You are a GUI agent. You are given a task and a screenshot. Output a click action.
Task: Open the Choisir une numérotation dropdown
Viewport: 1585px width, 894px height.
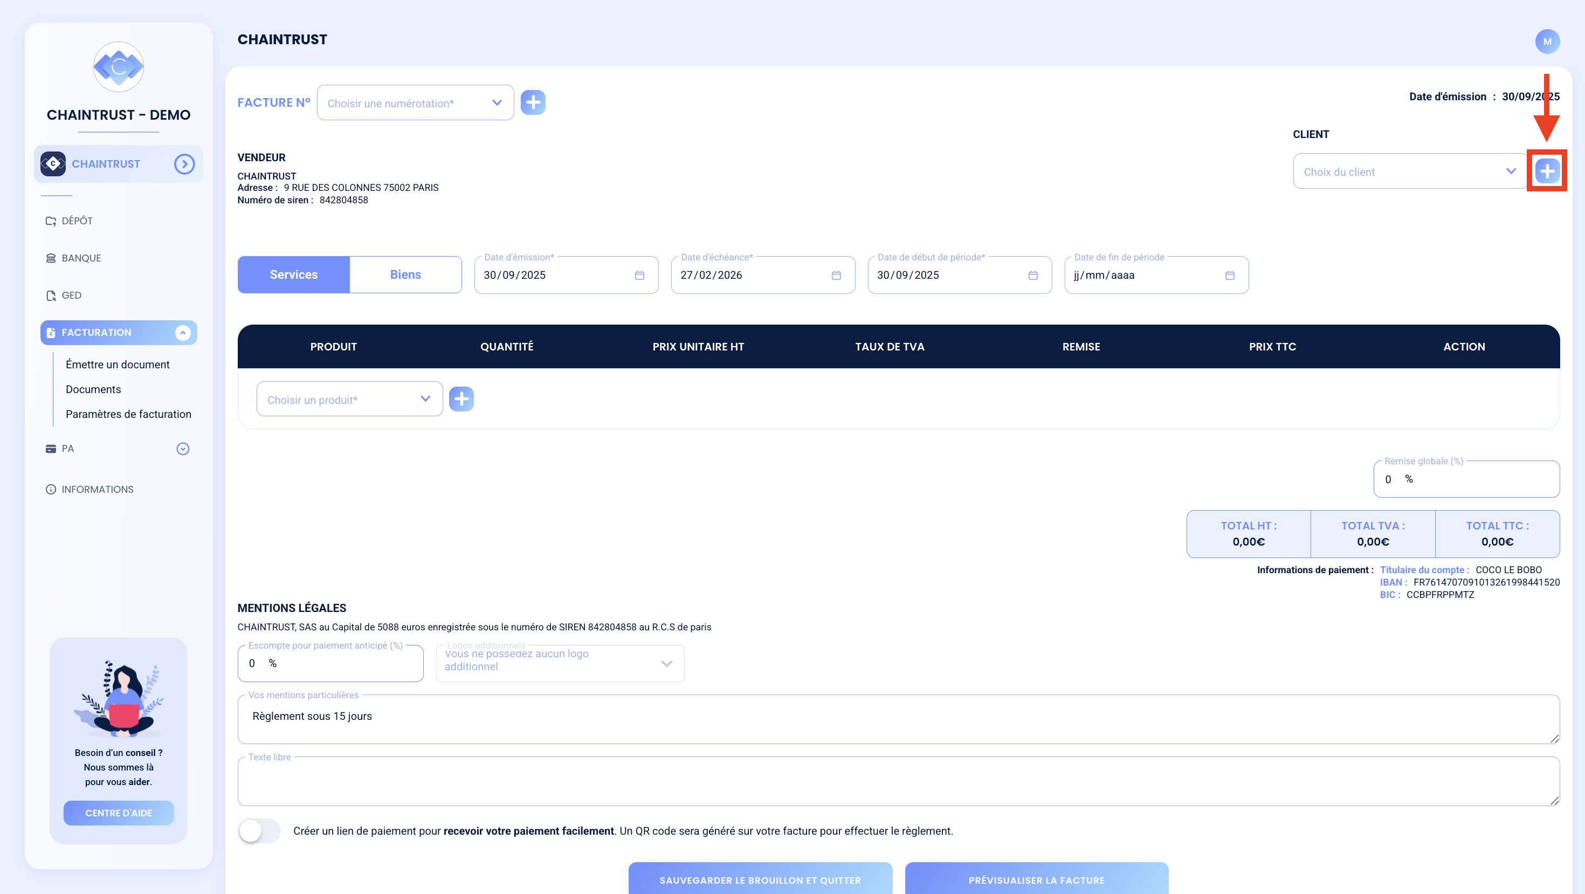click(415, 103)
